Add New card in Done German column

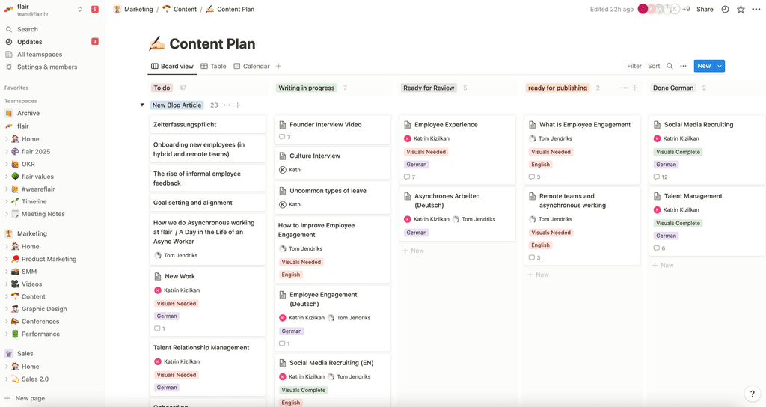tap(663, 266)
